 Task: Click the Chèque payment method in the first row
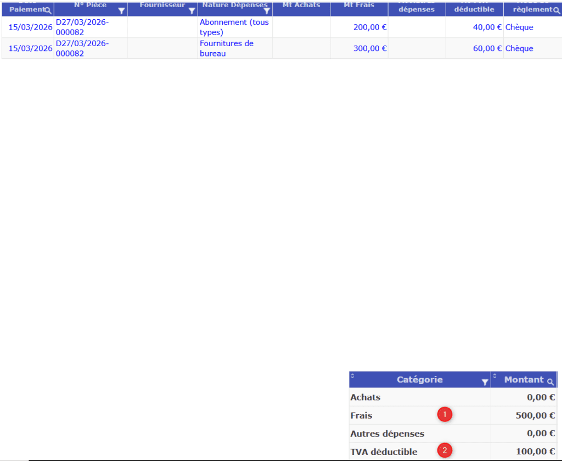click(519, 27)
